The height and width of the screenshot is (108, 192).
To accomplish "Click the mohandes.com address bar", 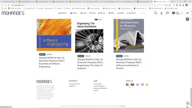I will (x=88, y=5).
